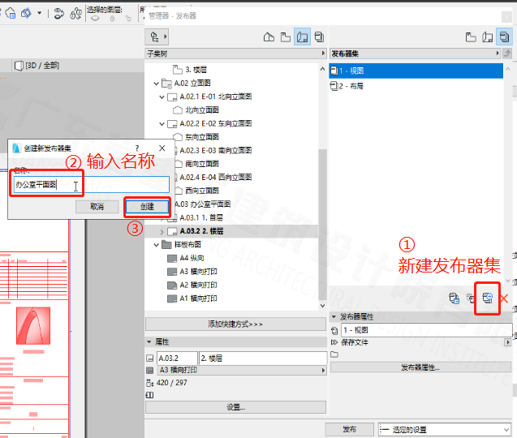Collapse the 发布器属性 section

(334, 316)
